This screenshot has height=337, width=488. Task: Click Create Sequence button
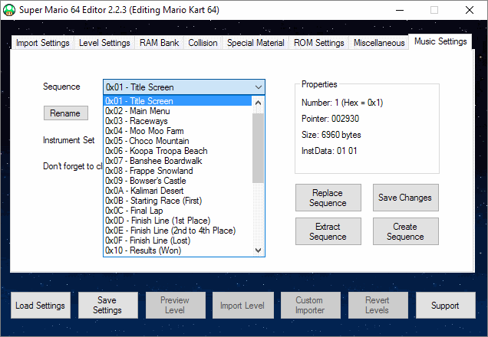[406, 231]
